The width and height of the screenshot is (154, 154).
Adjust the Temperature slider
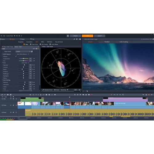pyautogui.click(x=23, y=59)
